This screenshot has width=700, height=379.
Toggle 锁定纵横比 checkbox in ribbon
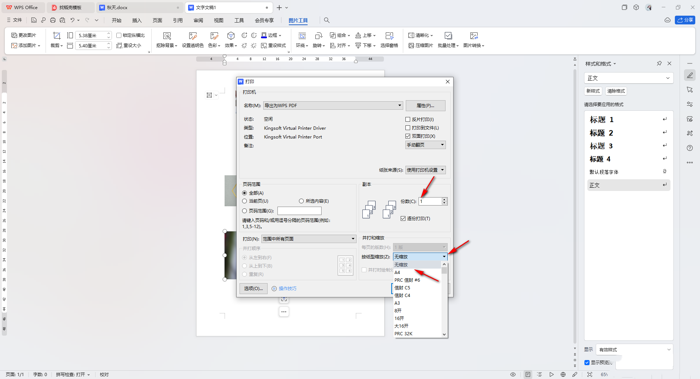(119, 35)
